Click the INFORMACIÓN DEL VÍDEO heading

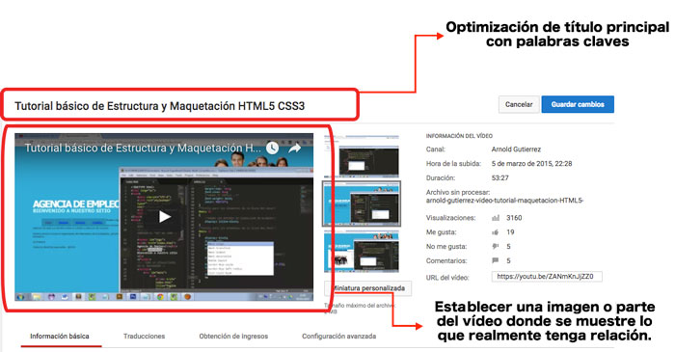(459, 136)
